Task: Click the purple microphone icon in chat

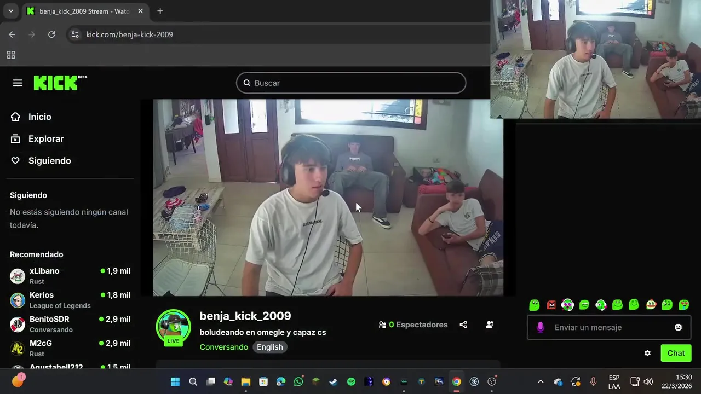Action: pyautogui.click(x=541, y=327)
